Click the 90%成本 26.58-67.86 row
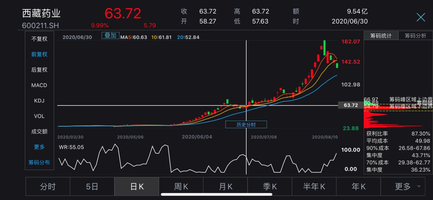 click(x=398, y=148)
